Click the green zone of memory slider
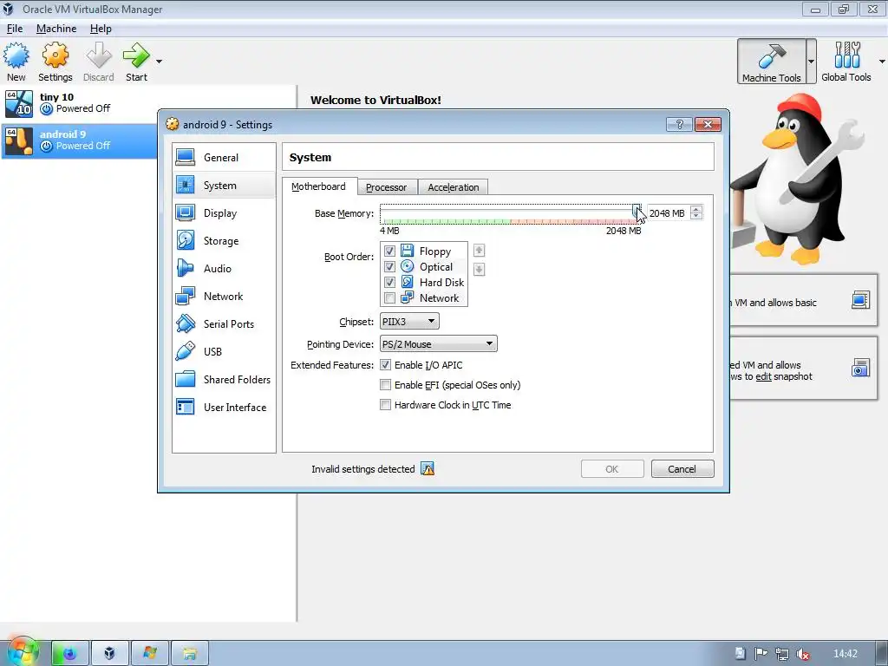888x666 pixels. coord(447,221)
